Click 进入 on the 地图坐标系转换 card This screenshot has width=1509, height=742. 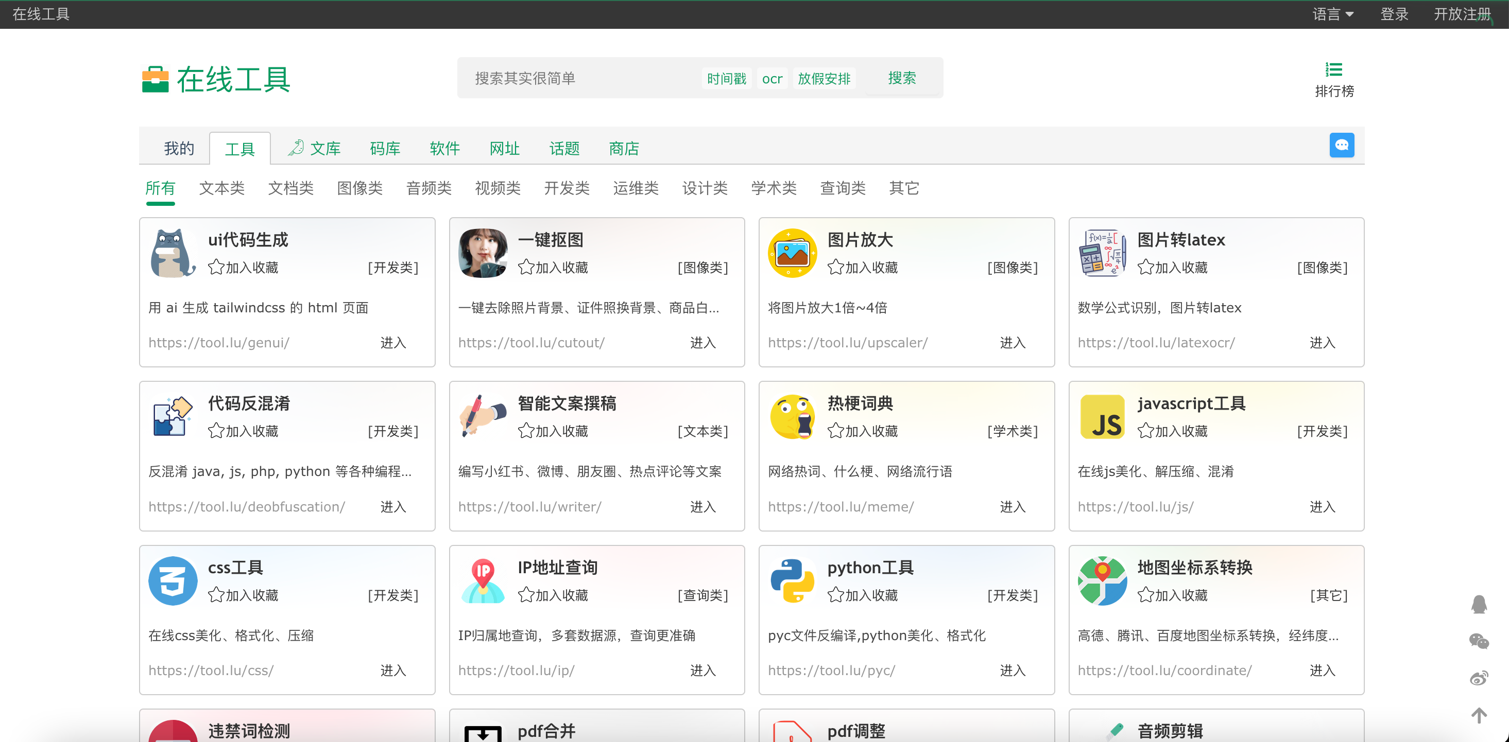(x=1323, y=670)
